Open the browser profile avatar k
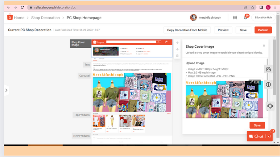Viewport: 280px width, 157px height. point(268,7)
